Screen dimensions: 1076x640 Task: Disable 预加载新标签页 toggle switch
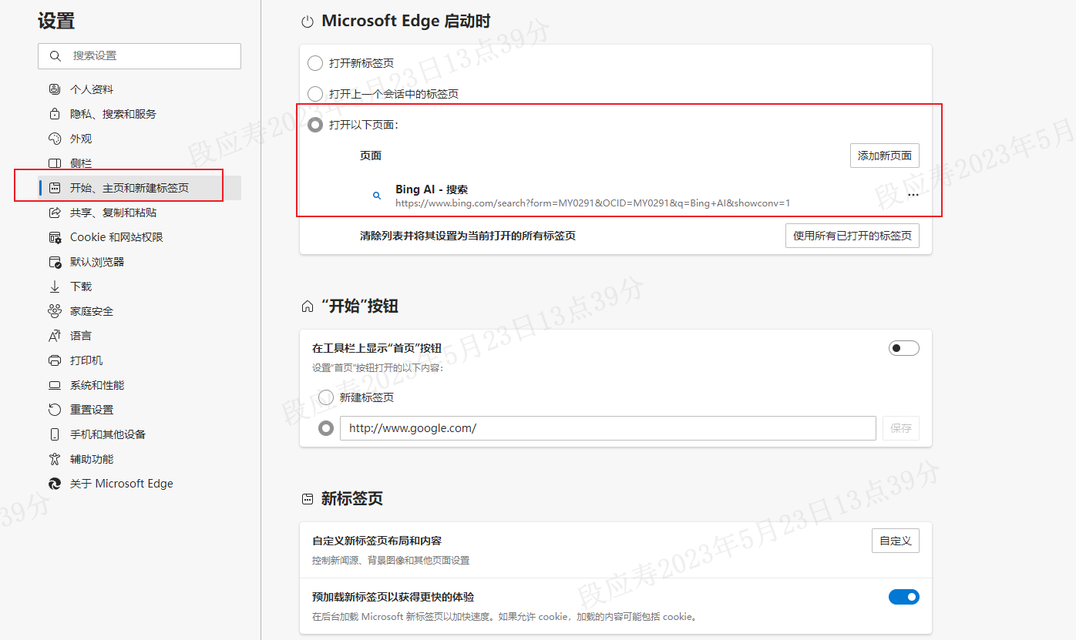(904, 597)
